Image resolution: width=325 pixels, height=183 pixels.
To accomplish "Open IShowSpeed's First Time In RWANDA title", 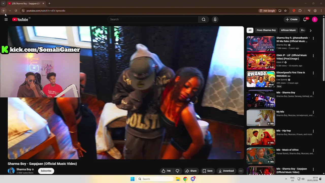I will (291, 74).
